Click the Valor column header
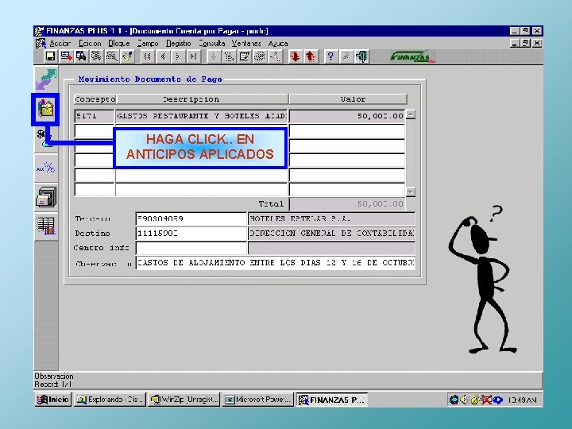This screenshot has width=572, height=429. [348, 99]
